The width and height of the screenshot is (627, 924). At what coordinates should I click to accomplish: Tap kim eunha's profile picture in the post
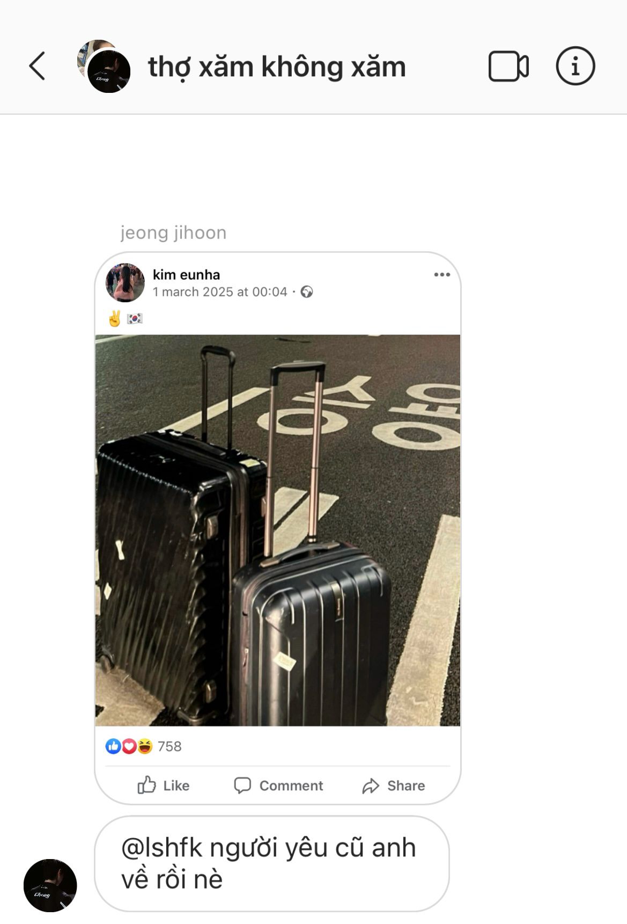point(125,282)
